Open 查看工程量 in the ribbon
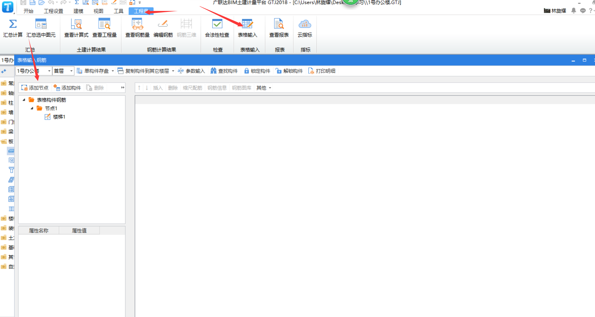This screenshot has height=317, width=595. coord(104,28)
